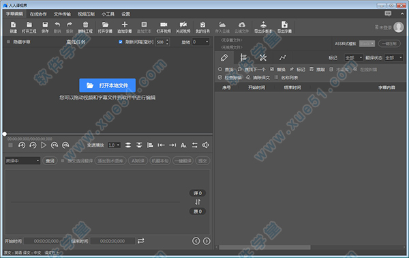409x258 pixels.
Task: Click the 导出字幕 export subtitle icon
Action: pyautogui.click(x=284, y=25)
